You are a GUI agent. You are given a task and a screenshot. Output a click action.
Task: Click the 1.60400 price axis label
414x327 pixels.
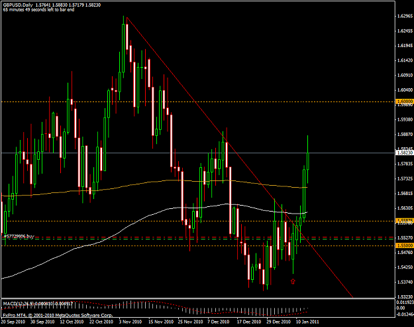click(405, 90)
